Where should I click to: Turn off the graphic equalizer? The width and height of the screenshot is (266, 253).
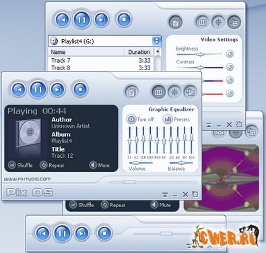(140, 119)
